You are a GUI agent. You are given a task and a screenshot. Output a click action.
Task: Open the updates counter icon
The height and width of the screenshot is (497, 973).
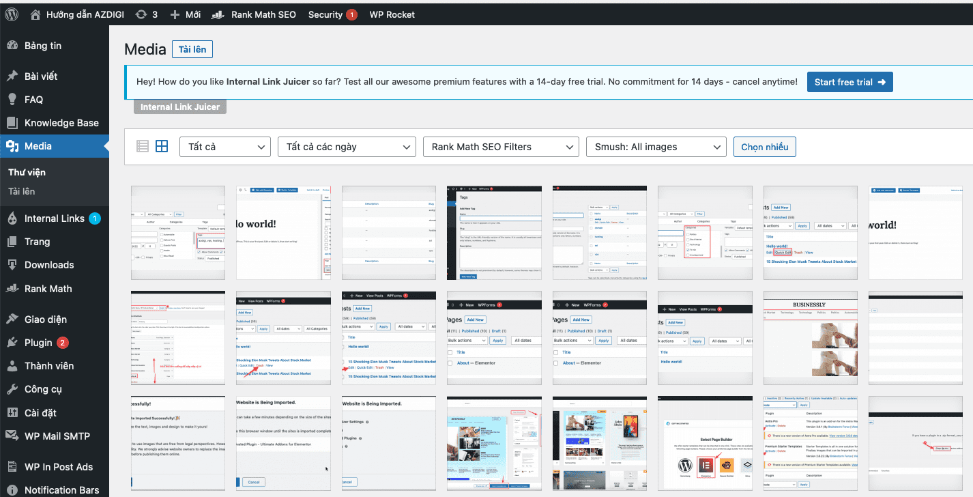141,14
